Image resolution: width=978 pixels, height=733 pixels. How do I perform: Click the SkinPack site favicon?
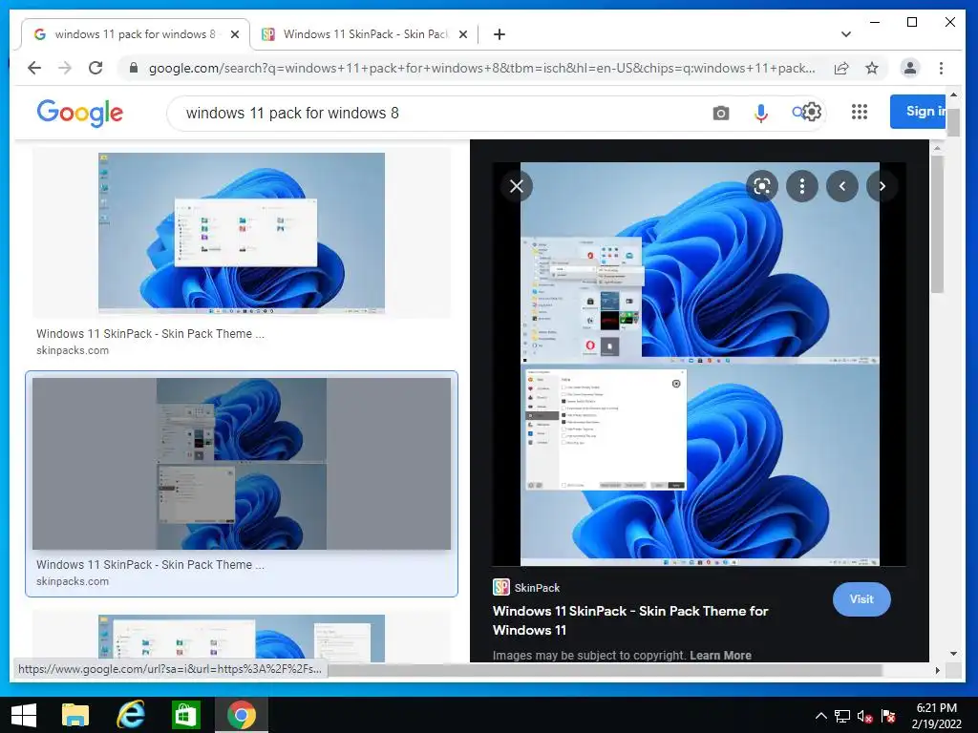[x=500, y=587]
